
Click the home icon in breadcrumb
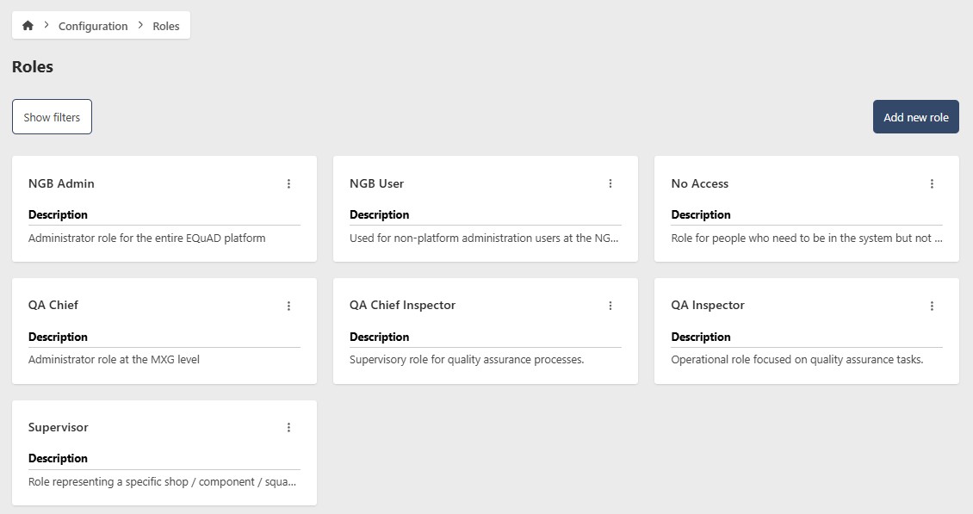(28, 26)
